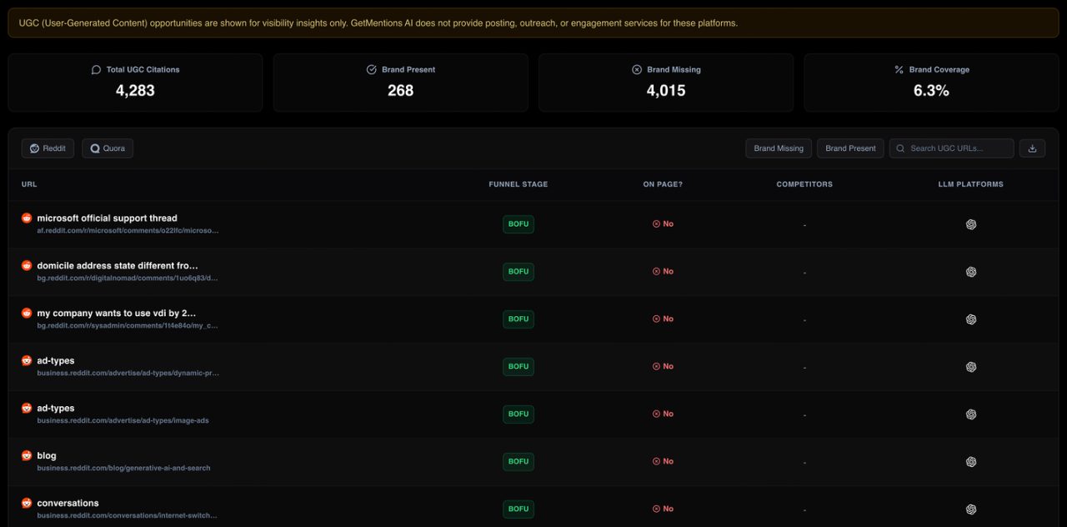The image size is (1067, 527).
Task: Click Reddit icon on conversations row
Action: point(27,504)
